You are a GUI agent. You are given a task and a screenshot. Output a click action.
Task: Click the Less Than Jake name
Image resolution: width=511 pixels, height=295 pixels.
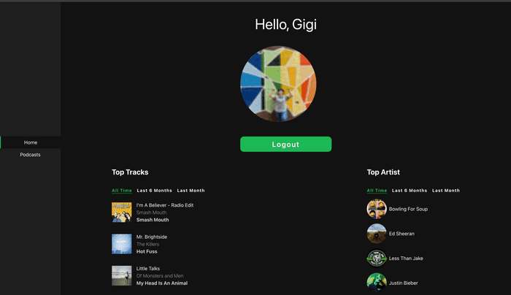406,258
